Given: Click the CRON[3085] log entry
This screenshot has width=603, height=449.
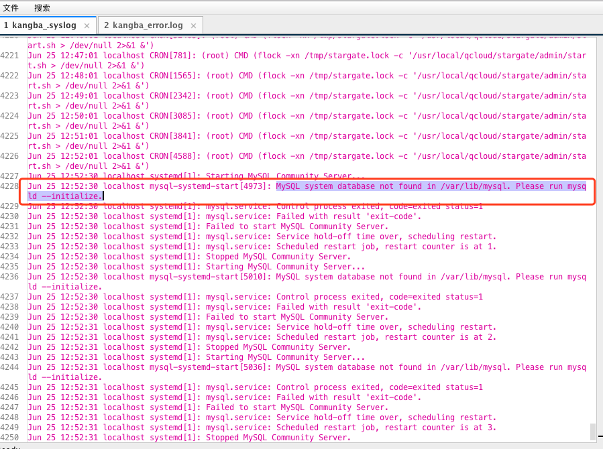Looking at the screenshot, I should point(307,121).
